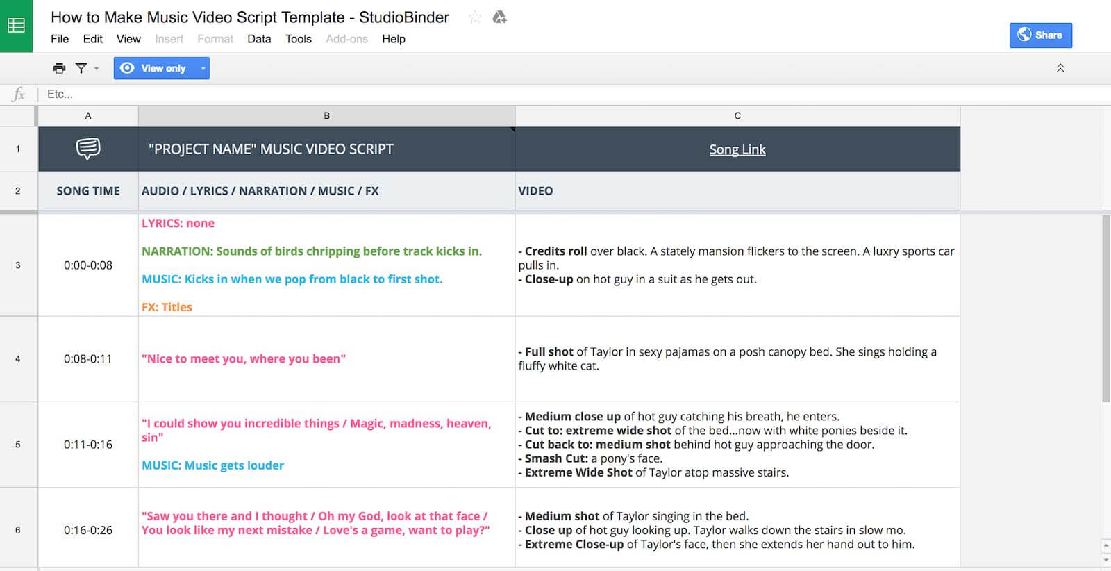Select the Medium close up video cell
Image resolution: width=1111 pixels, height=571 pixels.
pos(737,444)
